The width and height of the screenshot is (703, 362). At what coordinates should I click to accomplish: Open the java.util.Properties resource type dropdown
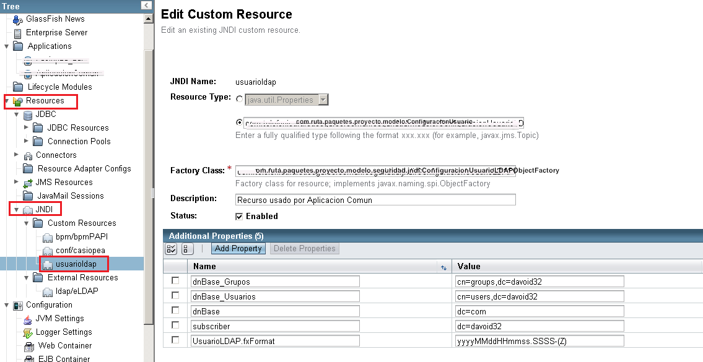click(x=323, y=100)
